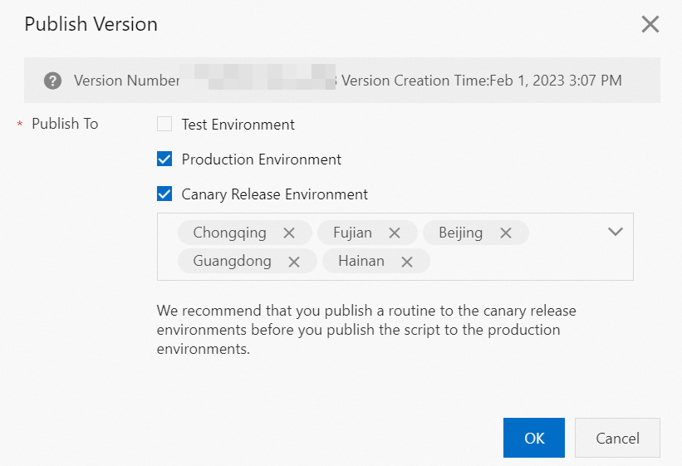Remove the Fujian region tag

(x=395, y=233)
